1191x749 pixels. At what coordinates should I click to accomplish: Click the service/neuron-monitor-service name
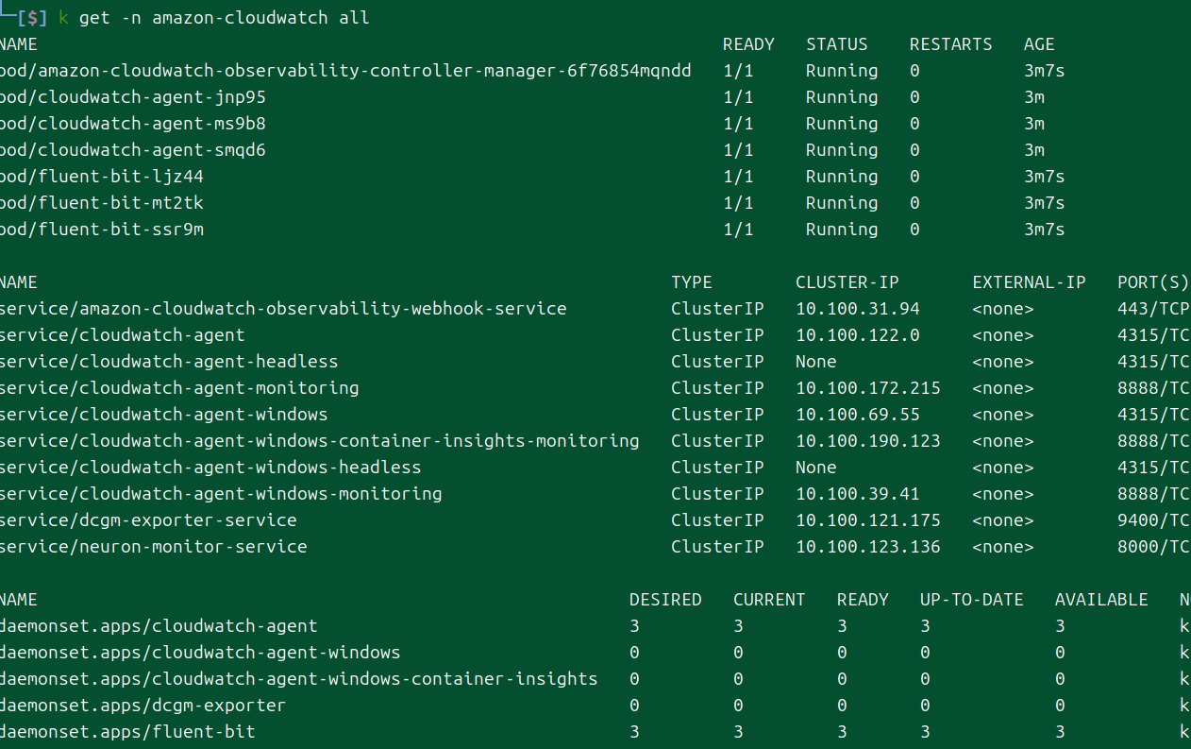[153, 547]
